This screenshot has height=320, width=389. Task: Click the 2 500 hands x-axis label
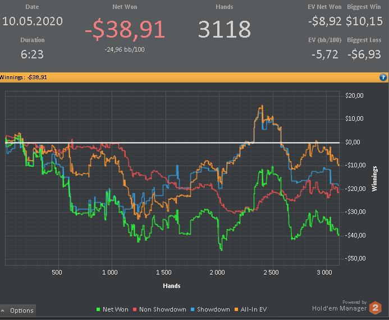[x=271, y=272]
